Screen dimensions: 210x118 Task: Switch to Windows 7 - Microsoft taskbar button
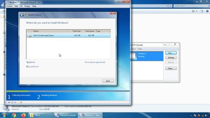[x=90, y=115]
